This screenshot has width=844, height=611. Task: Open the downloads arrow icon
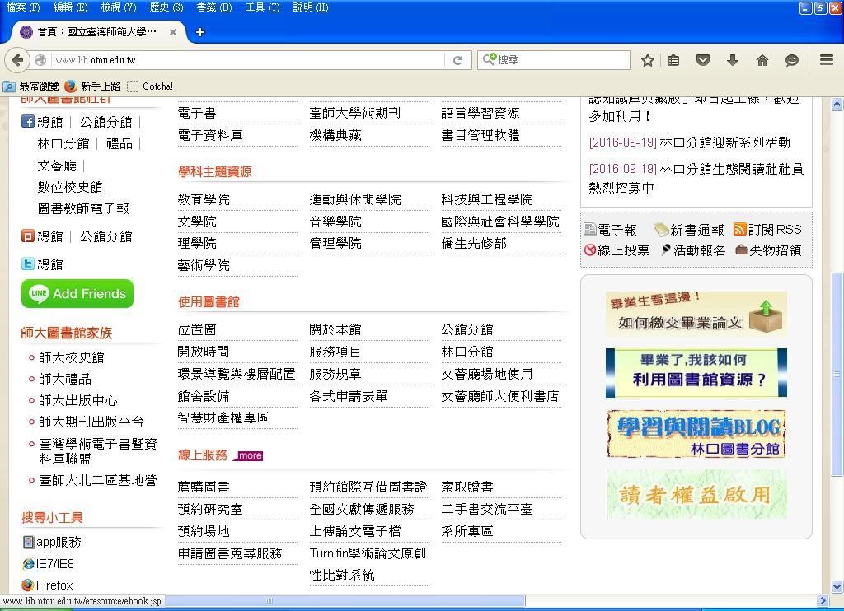coord(733,60)
